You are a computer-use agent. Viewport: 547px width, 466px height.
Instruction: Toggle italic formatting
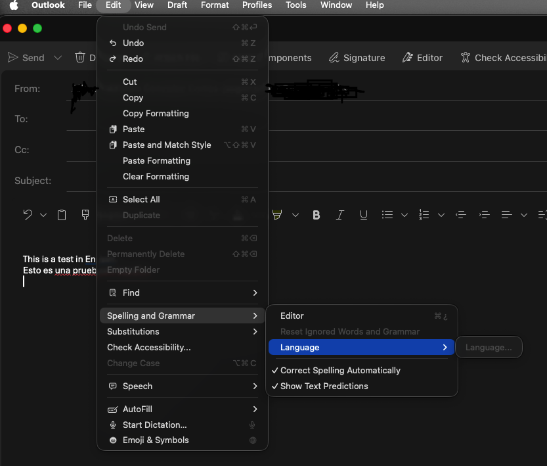coord(339,215)
